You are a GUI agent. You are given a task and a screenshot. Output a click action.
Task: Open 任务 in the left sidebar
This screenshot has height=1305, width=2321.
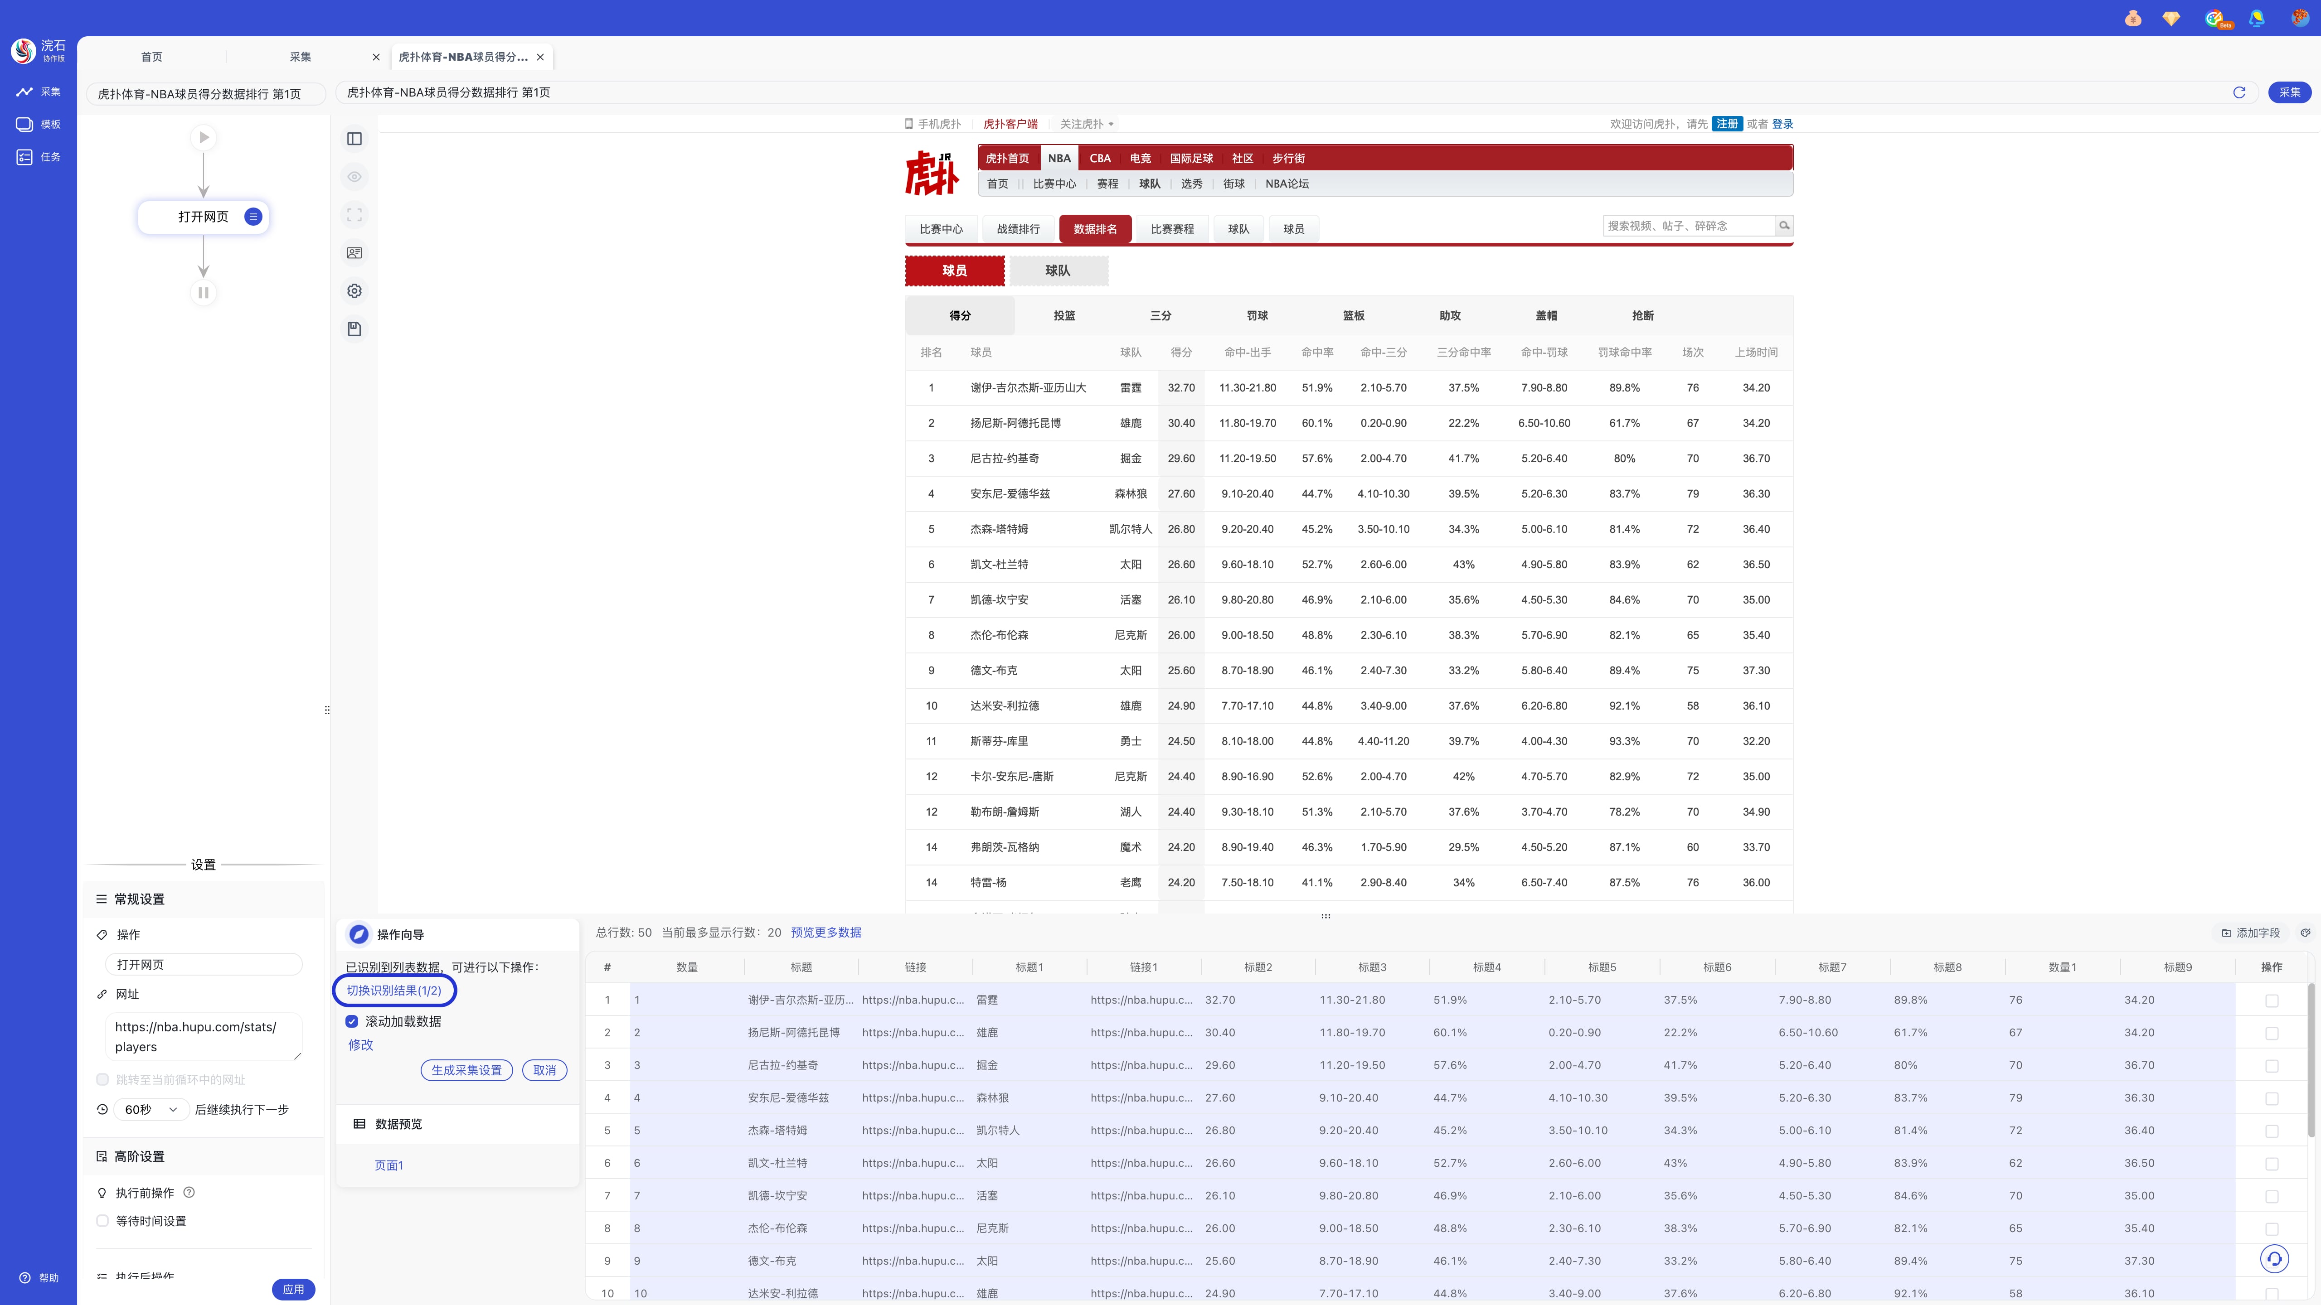[39, 157]
